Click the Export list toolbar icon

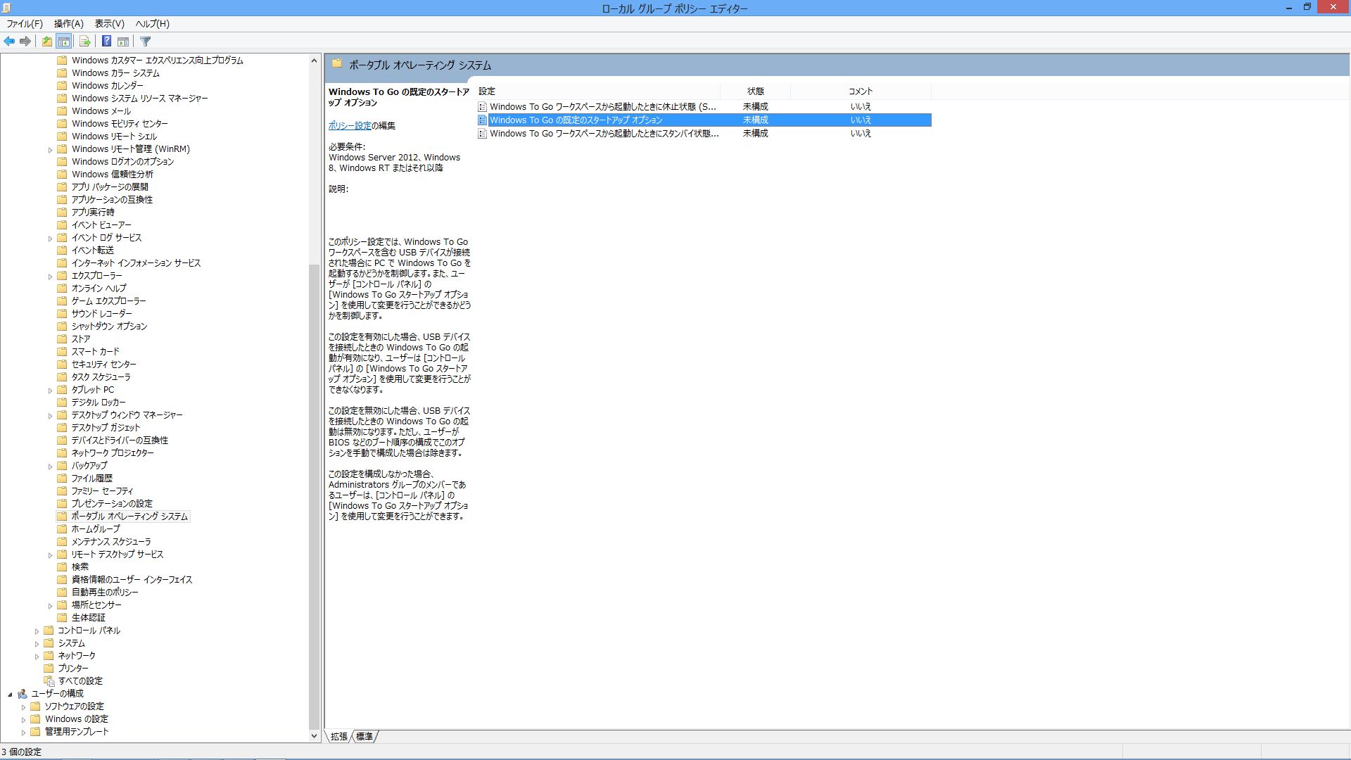coord(84,42)
